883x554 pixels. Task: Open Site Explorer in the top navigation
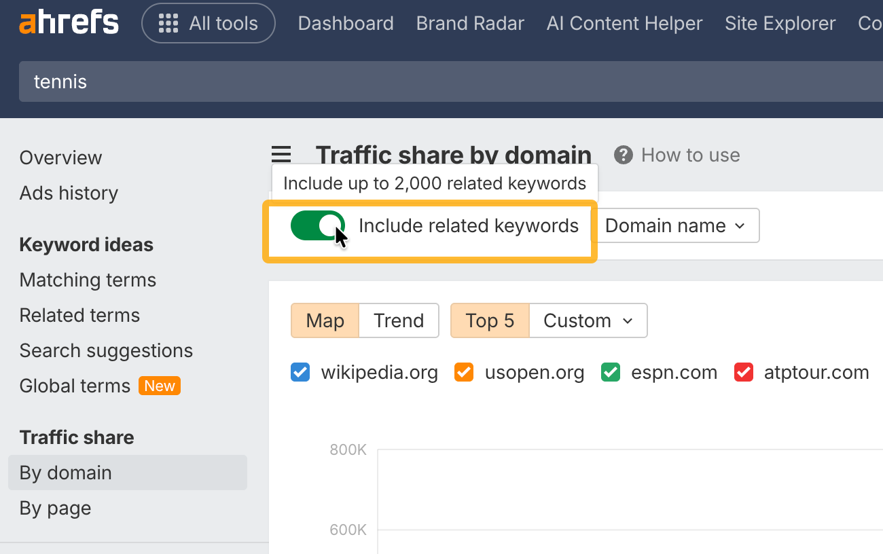[x=780, y=23]
